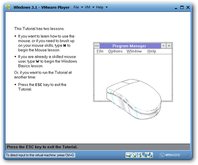Click the bold M key letter
Image resolution: width=198 pixels, height=165 pixels.
click(x=65, y=45)
